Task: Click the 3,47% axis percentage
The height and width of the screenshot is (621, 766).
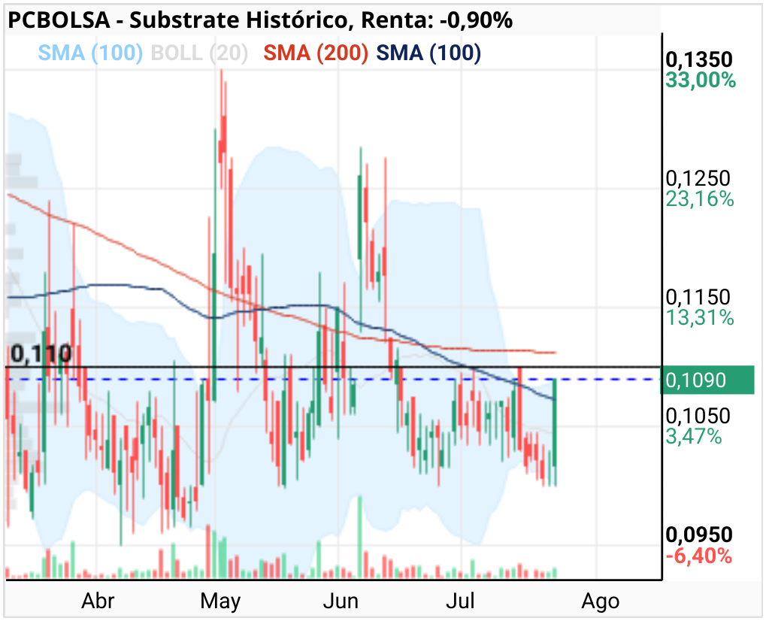Action: tap(694, 437)
